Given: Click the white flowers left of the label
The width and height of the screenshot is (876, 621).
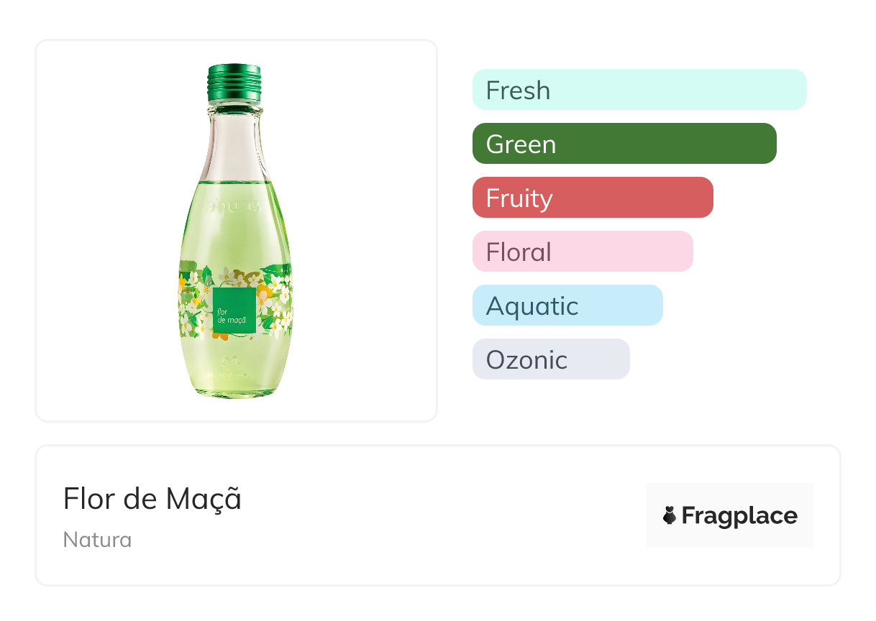Looking at the screenshot, I should (193, 305).
